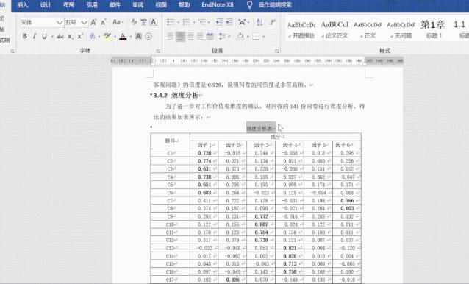Apply the 开题报告 style

coord(301,30)
